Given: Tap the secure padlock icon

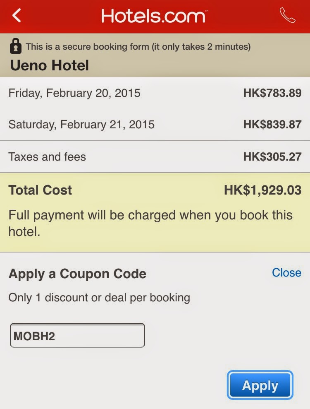Looking at the screenshot, I should point(16,46).
